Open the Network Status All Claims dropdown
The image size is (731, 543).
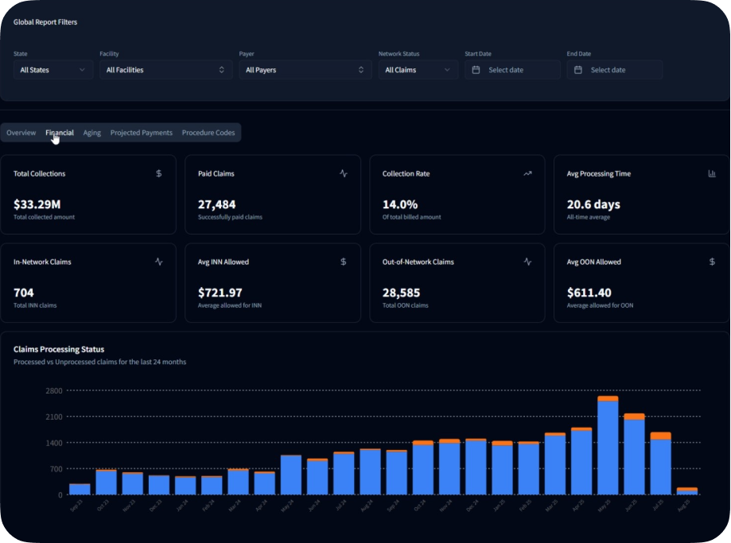(417, 69)
